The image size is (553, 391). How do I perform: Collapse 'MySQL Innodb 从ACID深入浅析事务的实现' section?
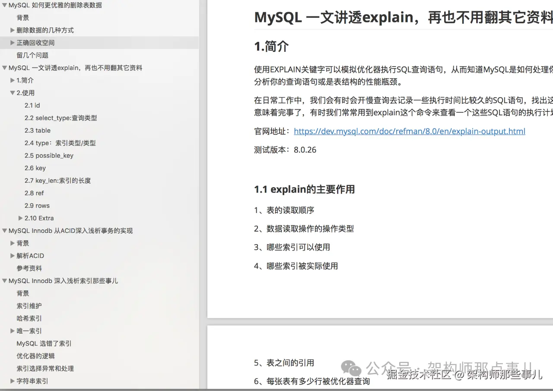(x=5, y=231)
